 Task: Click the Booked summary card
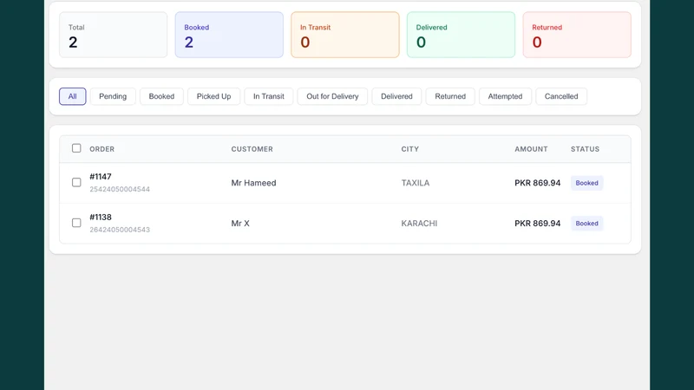(229, 35)
